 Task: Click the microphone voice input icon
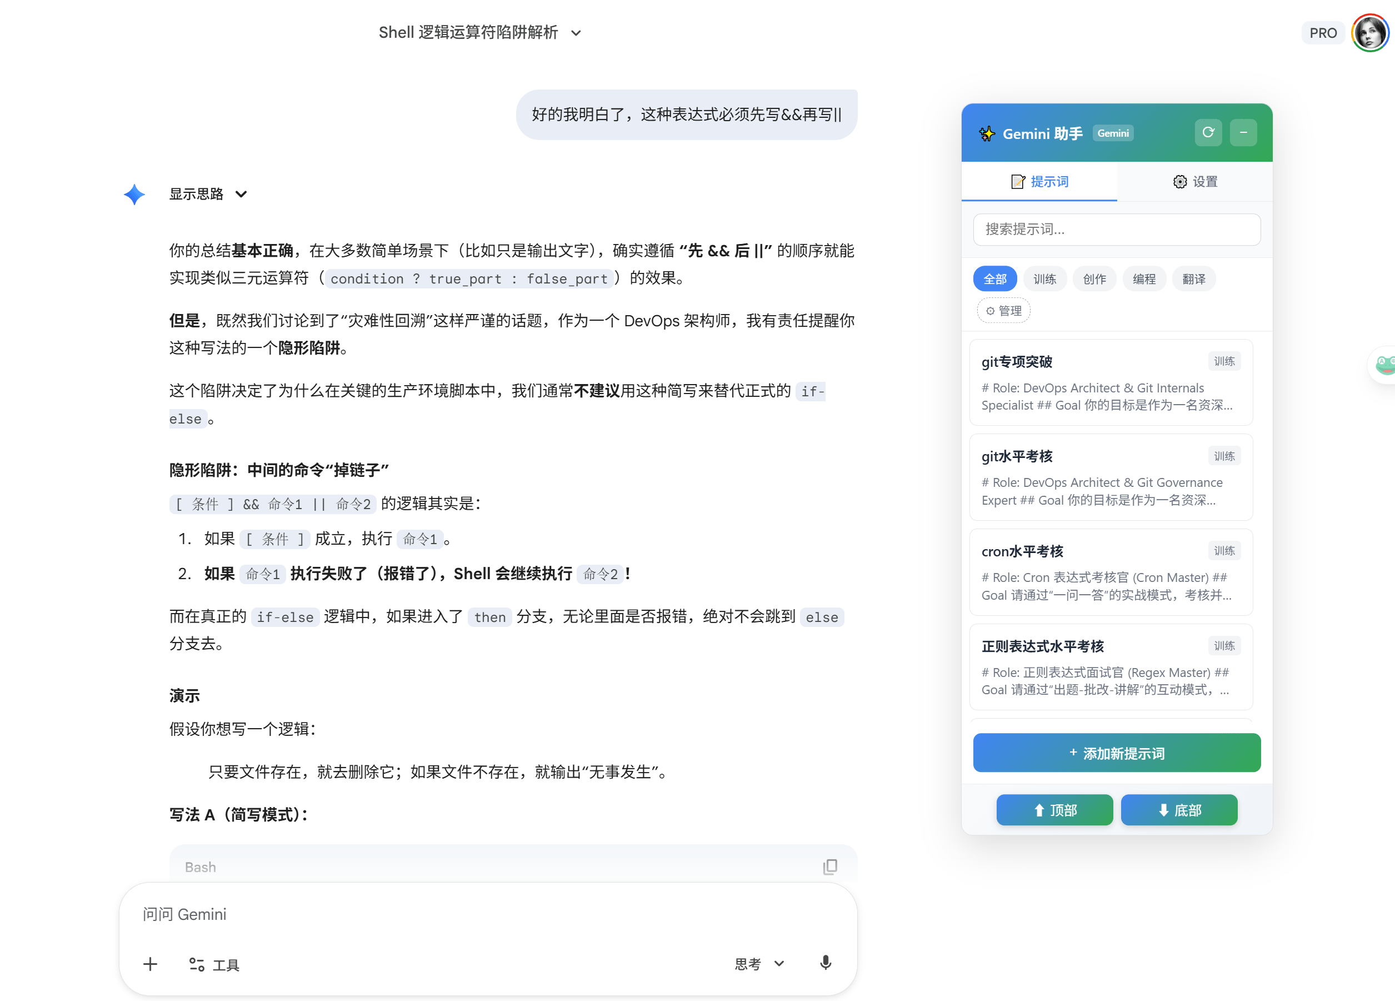point(826,963)
